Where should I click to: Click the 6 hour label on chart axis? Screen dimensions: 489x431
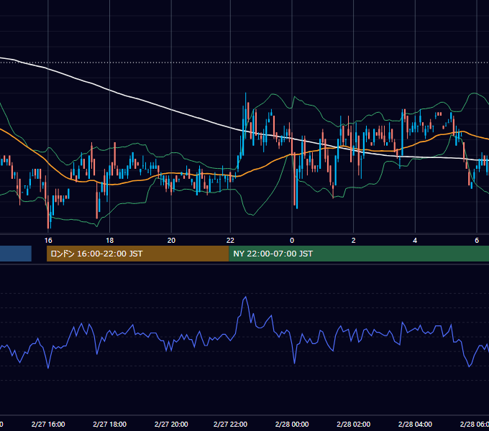tap(477, 241)
